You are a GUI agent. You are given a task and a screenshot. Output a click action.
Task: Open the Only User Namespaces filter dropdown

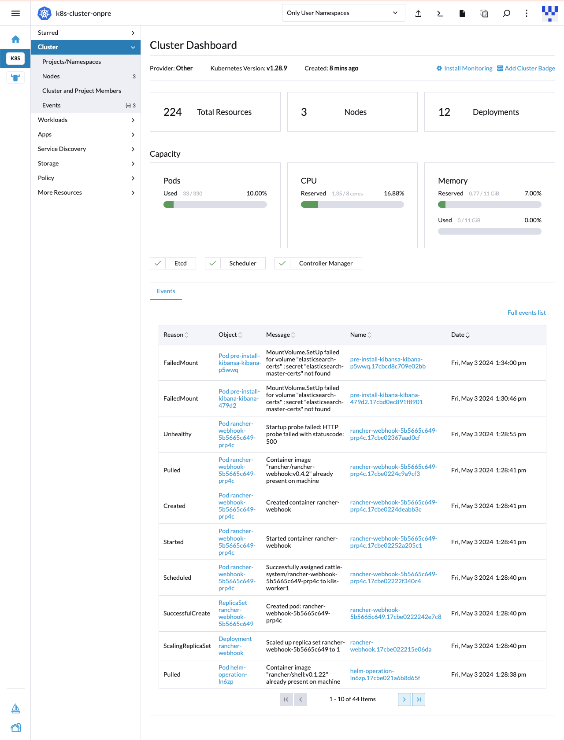coord(343,13)
